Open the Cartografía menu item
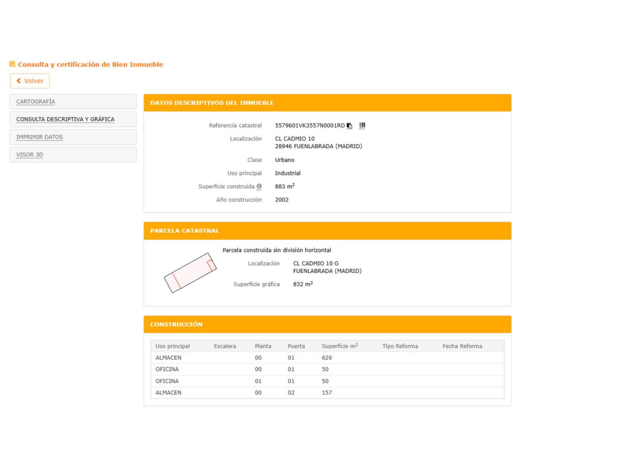This screenshot has height=472, width=630. pyautogui.click(x=35, y=102)
